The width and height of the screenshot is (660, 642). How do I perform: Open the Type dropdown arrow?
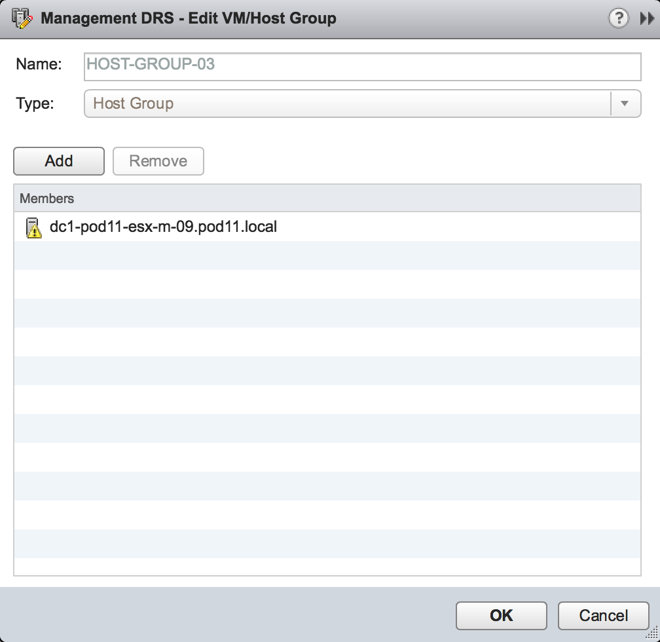tap(625, 104)
